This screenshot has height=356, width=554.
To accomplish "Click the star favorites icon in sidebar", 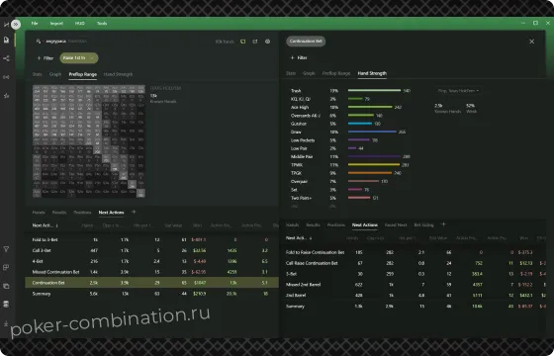I will [x=6, y=96].
